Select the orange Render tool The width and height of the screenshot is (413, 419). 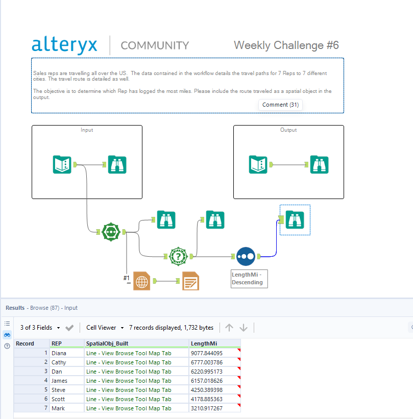[x=190, y=281]
